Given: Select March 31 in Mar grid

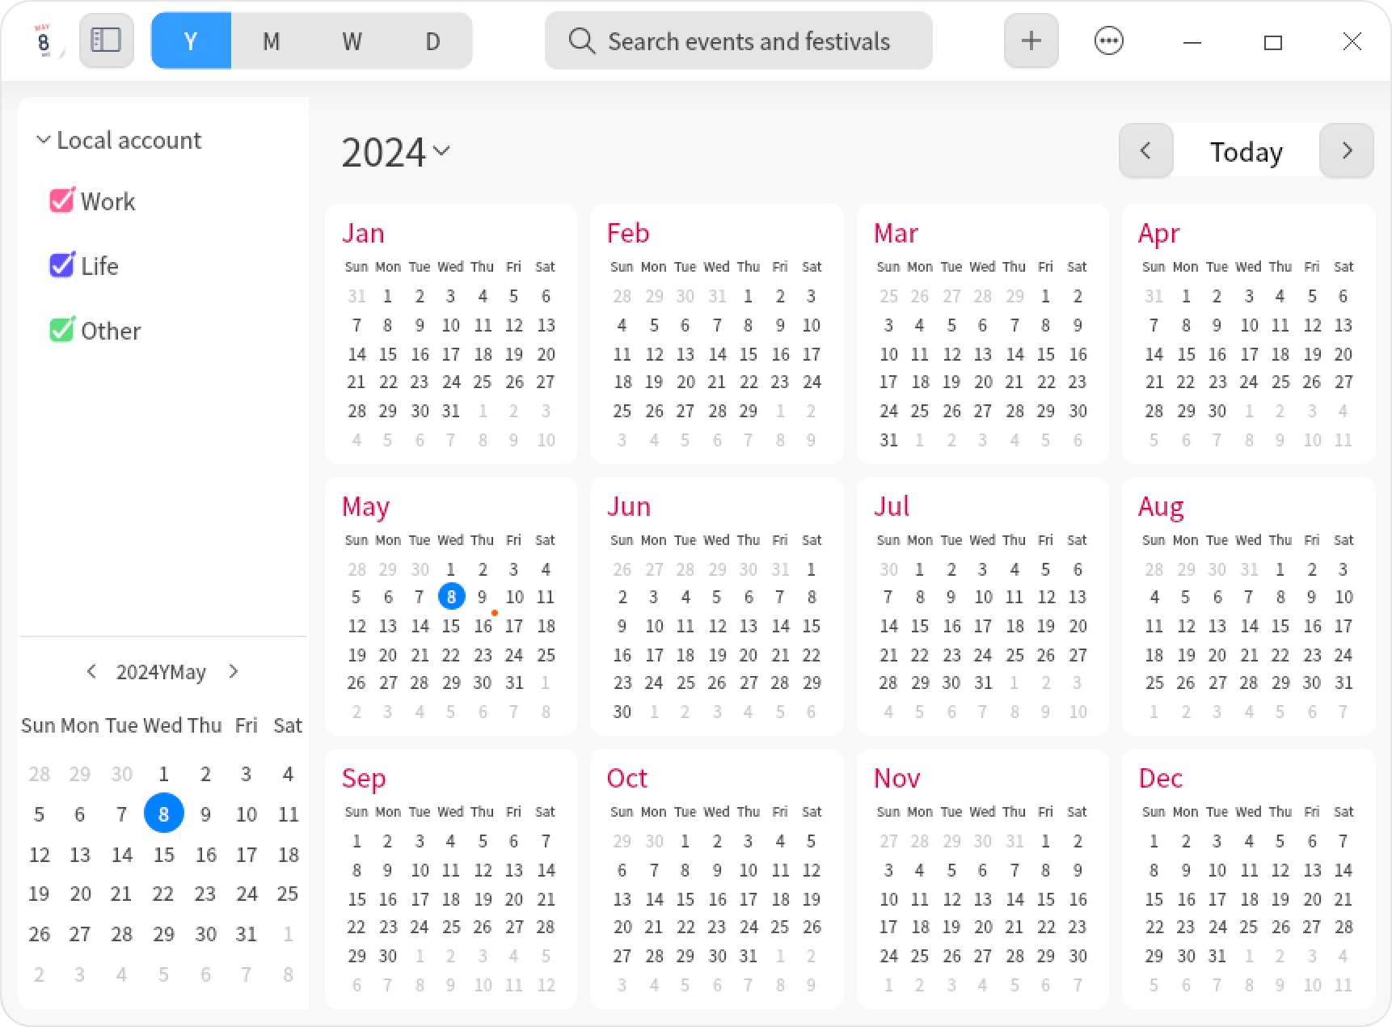Looking at the screenshot, I should [x=888, y=440].
